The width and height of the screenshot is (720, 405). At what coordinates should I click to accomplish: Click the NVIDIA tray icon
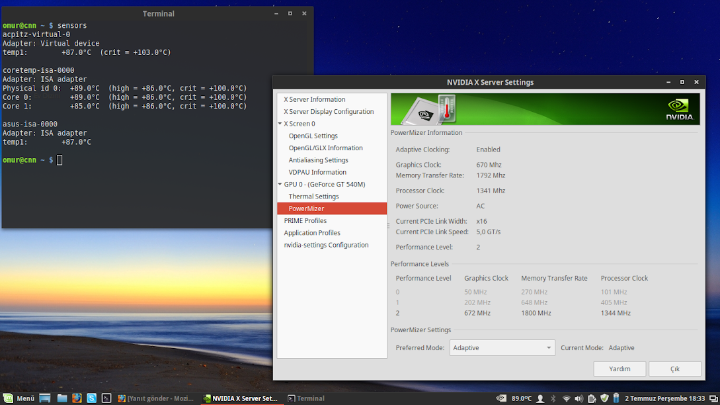[501, 398]
